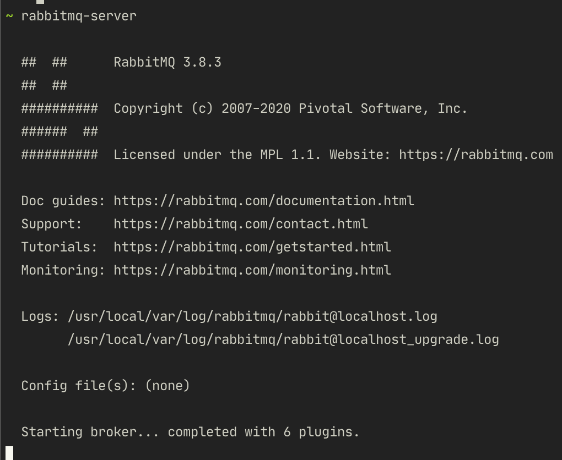Click the Pivotal Software copyright line
The width and height of the screenshot is (562, 460).
[x=290, y=108]
